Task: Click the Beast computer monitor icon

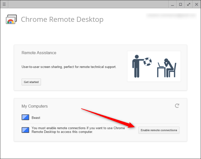Action: [25, 118]
